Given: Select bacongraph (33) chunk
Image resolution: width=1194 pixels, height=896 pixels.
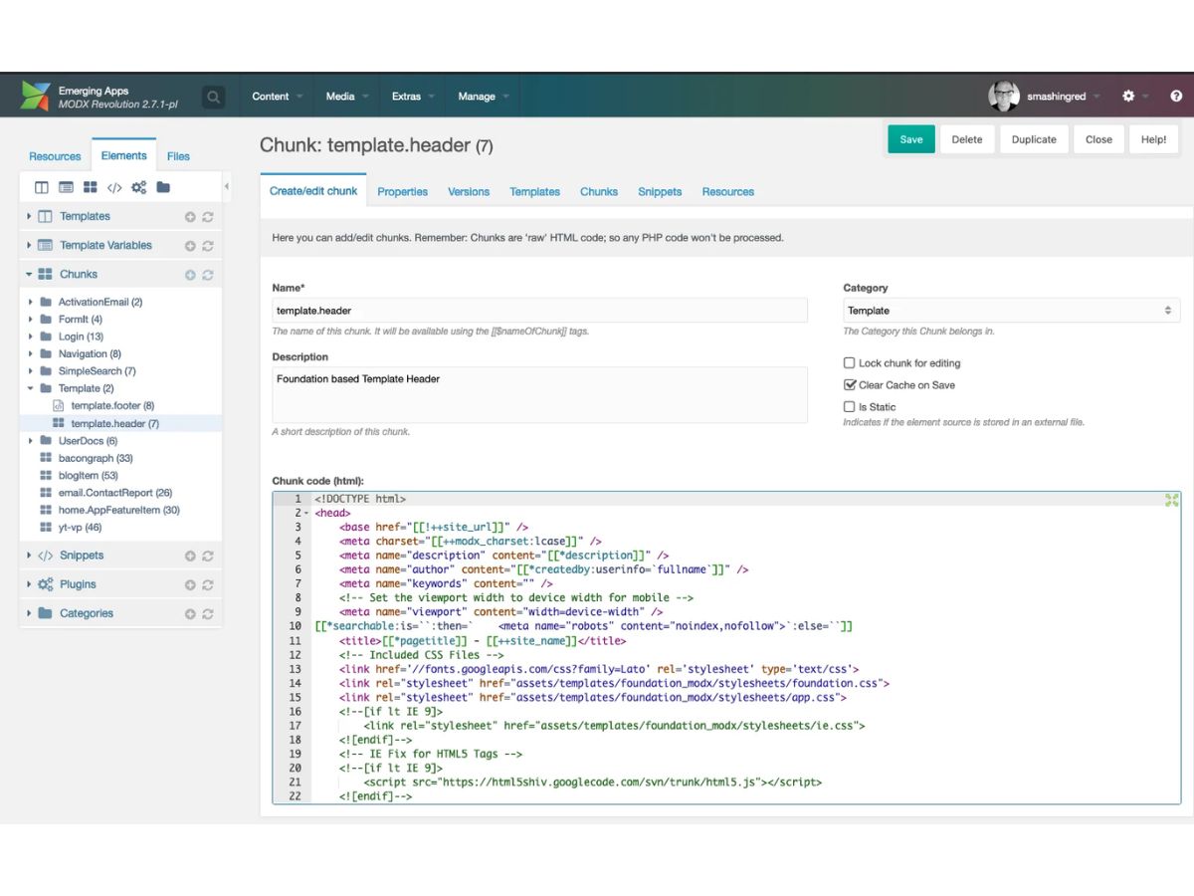Looking at the screenshot, I should [96, 458].
